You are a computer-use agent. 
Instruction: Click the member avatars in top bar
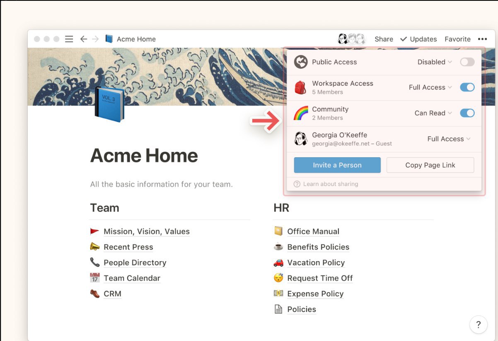(352, 39)
